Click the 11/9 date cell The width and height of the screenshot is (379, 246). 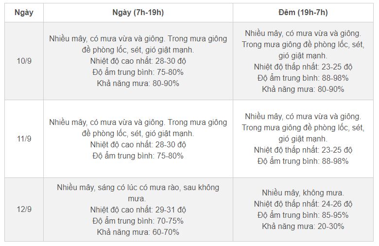click(x=24, y=139)
